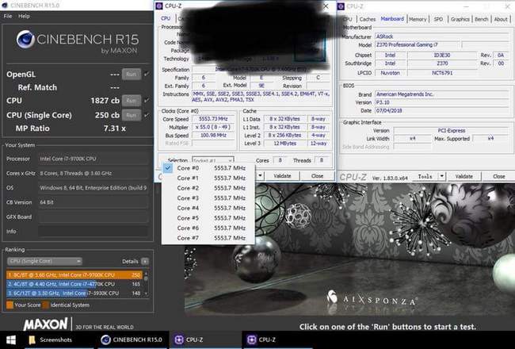The height and width of the screenshot is (349, 515).
Task: Select ranking entry Intel Core i7-4770K
Action: [x=74, y=284]
